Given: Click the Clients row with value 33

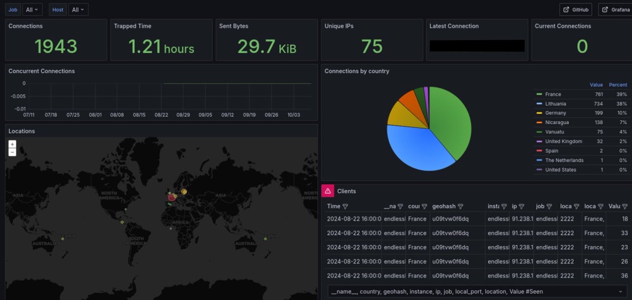Looking at the screenshot, I should click(477, 233).
